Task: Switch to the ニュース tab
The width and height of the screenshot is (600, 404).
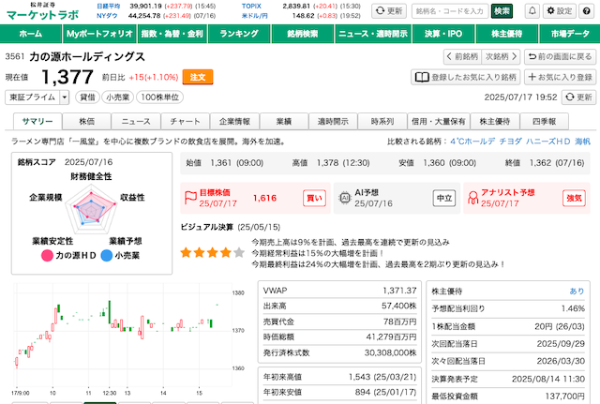Action: (136, 122)
